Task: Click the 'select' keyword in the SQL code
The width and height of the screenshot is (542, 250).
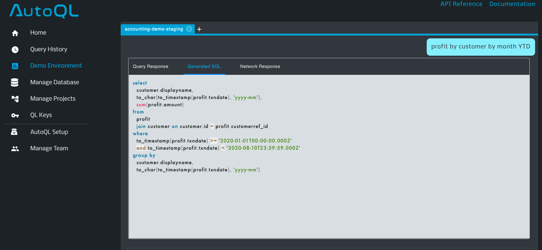Action: click(140, 83)
